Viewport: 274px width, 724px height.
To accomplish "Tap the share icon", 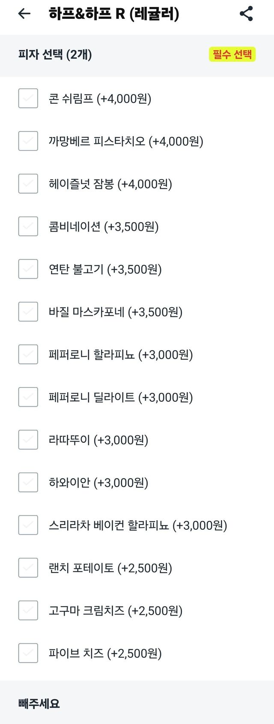I will [246, 14].
